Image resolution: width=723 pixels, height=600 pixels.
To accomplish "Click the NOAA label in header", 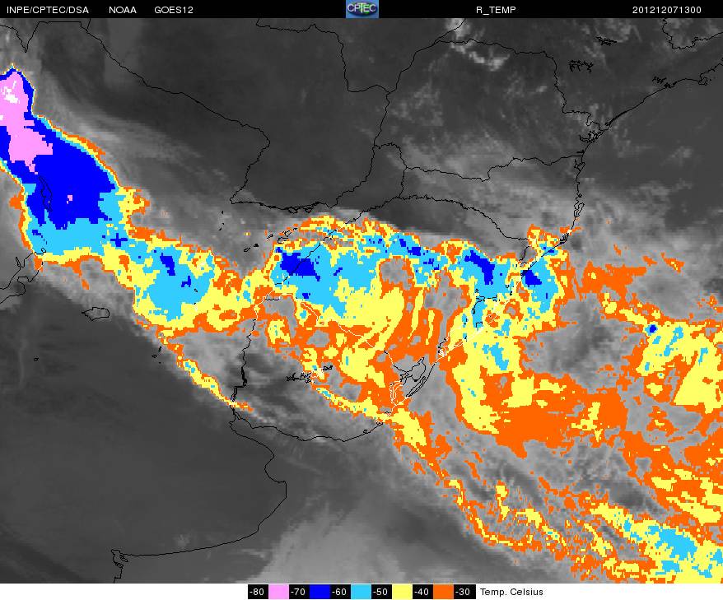I will pos(123,10).
